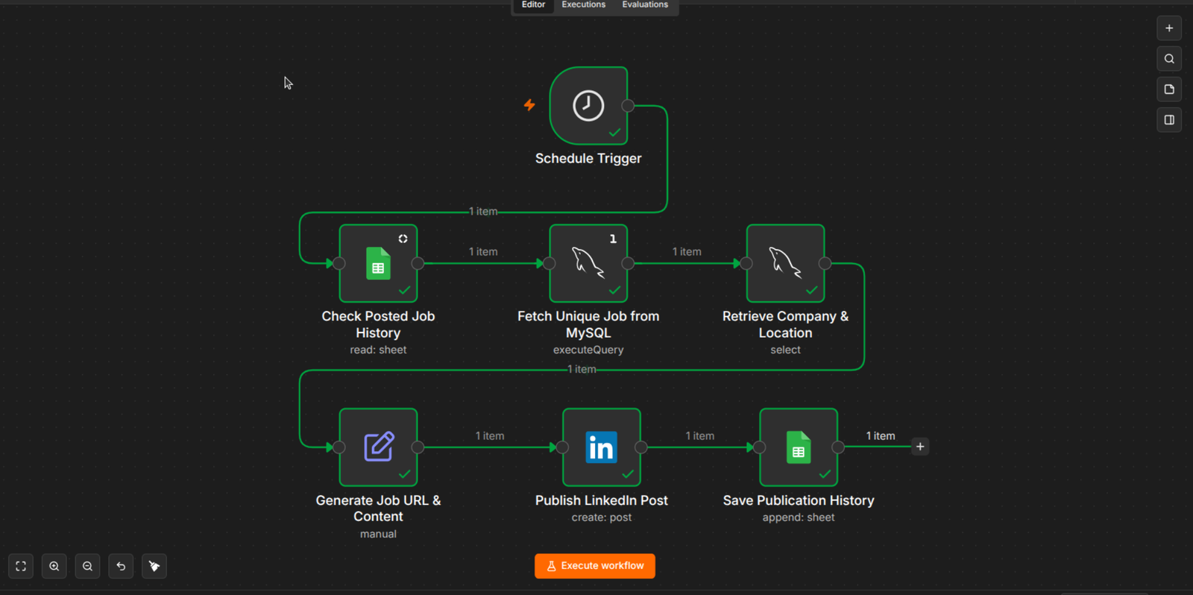
Task: Open Retrieve Company & Location MySQL node
Action: [785, 263]
